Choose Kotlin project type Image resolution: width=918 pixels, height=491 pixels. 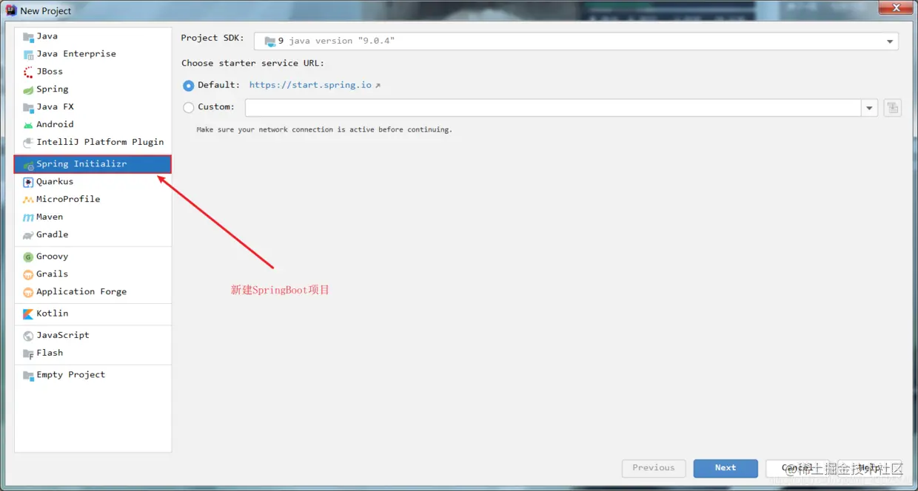[93, 314]
